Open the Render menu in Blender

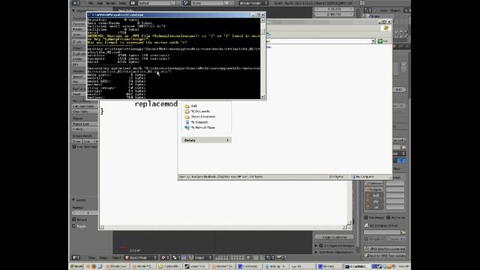(x=110, y=3)
